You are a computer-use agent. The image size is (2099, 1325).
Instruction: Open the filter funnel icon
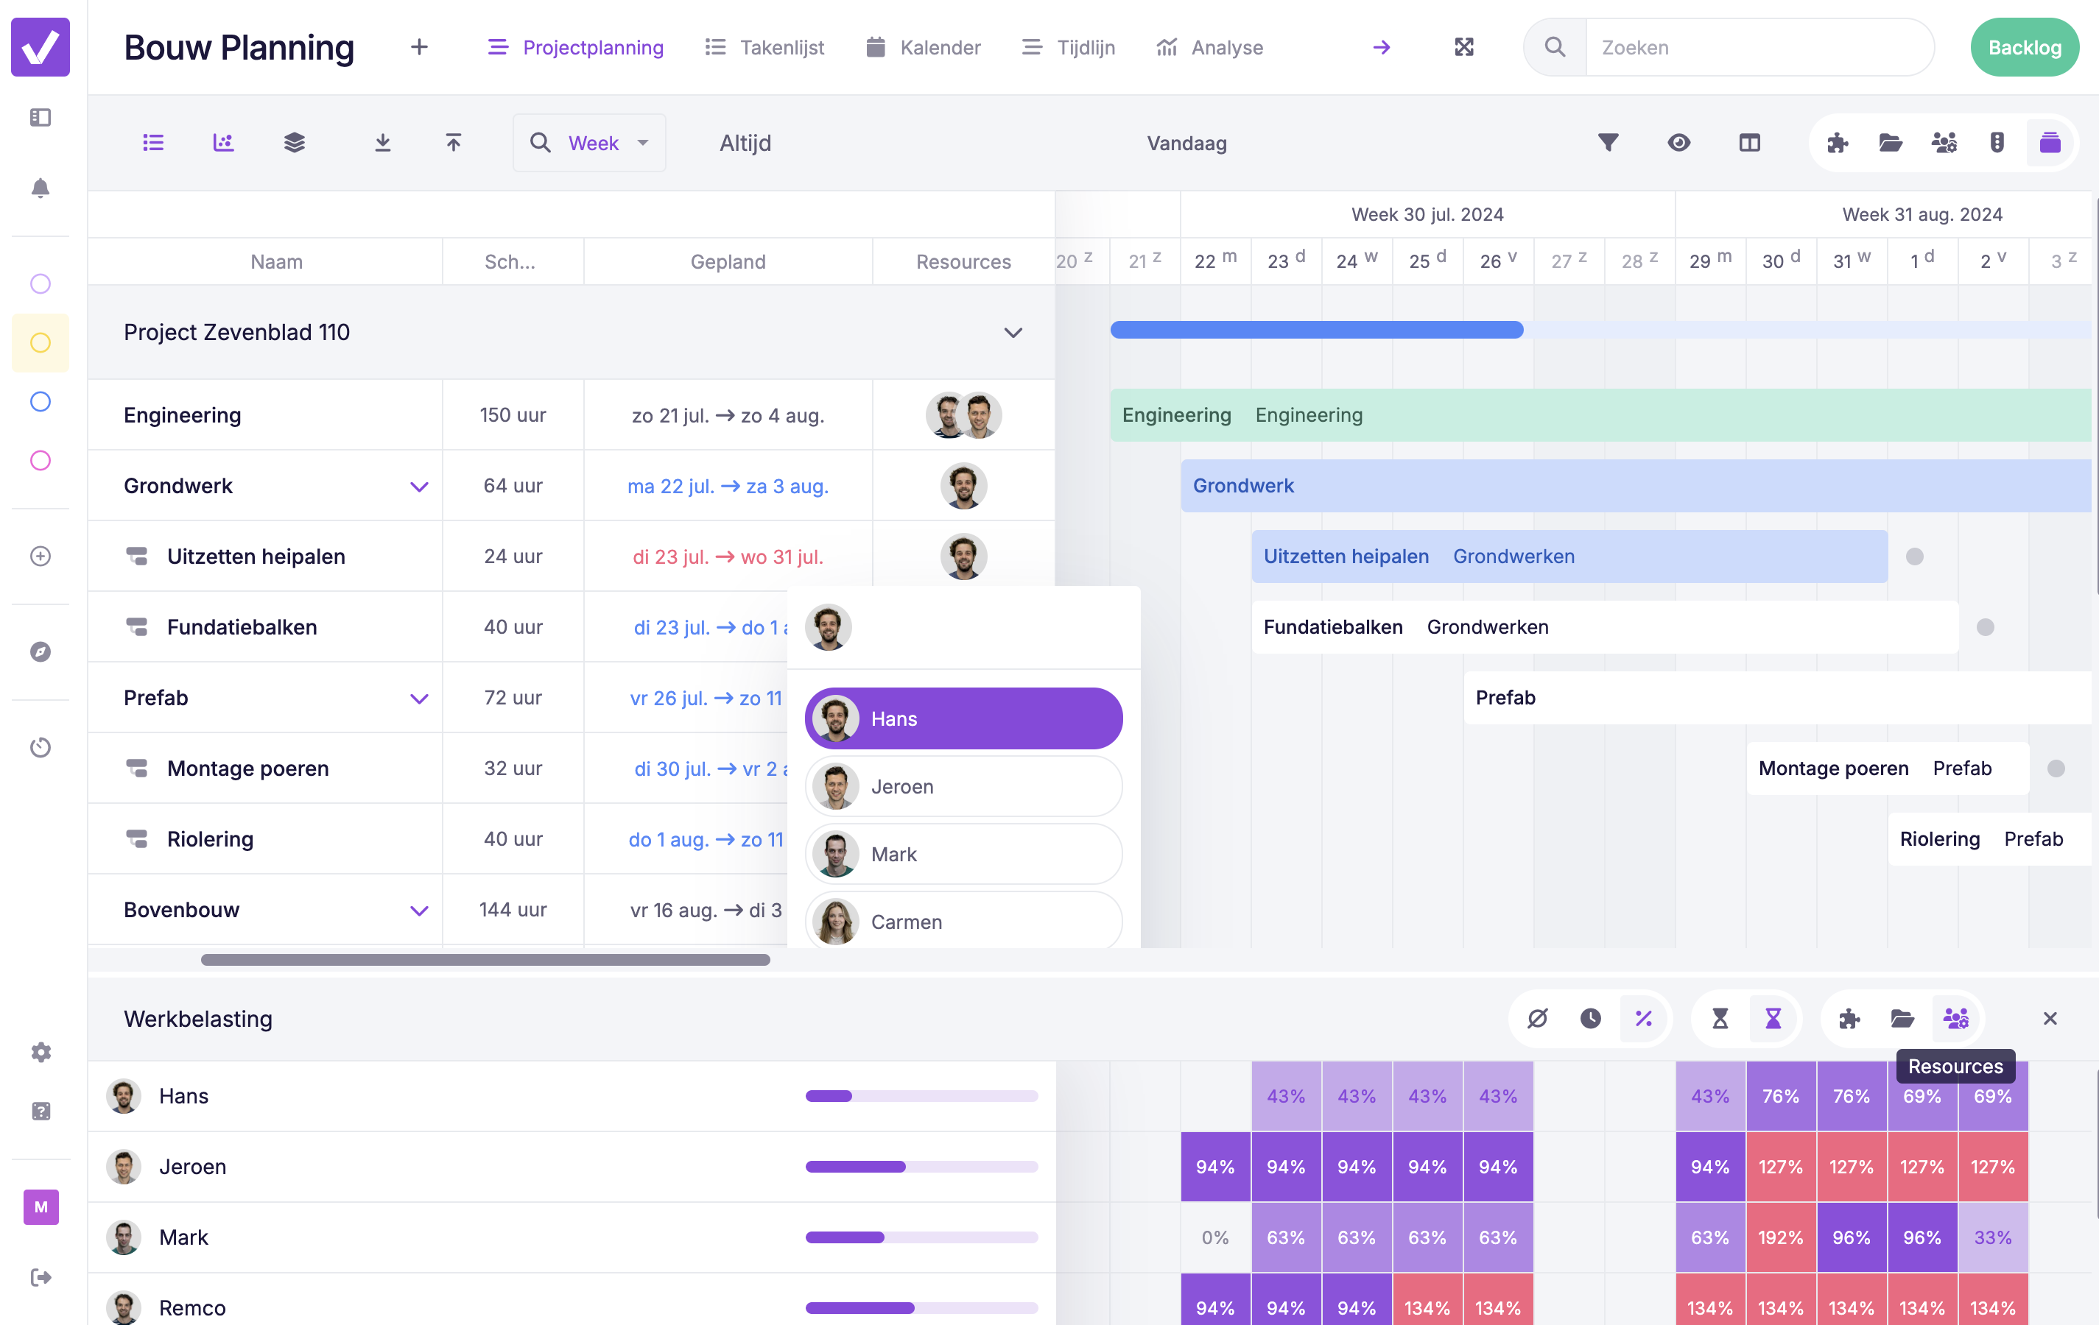1608,143
